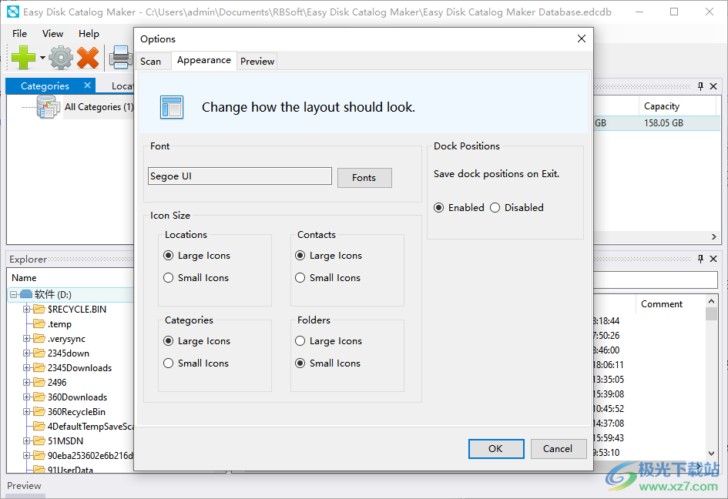
Task: Close the lower right panel
Action: 713,259
